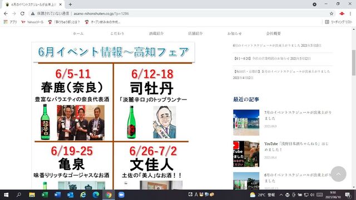Open the Chrome profile dropdown icon
The image size is (356, 200).
[x=314, y=4]
